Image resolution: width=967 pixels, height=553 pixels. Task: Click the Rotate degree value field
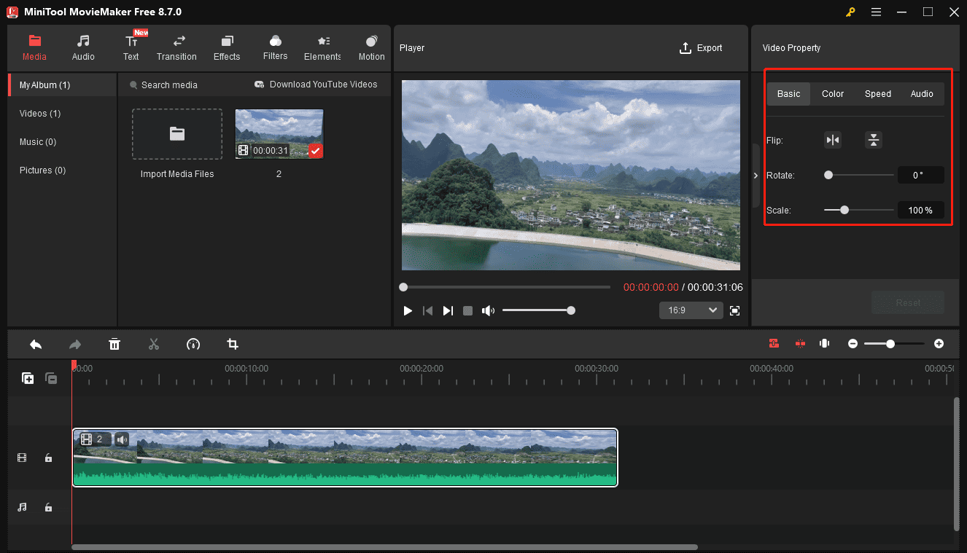pos(920,175)
